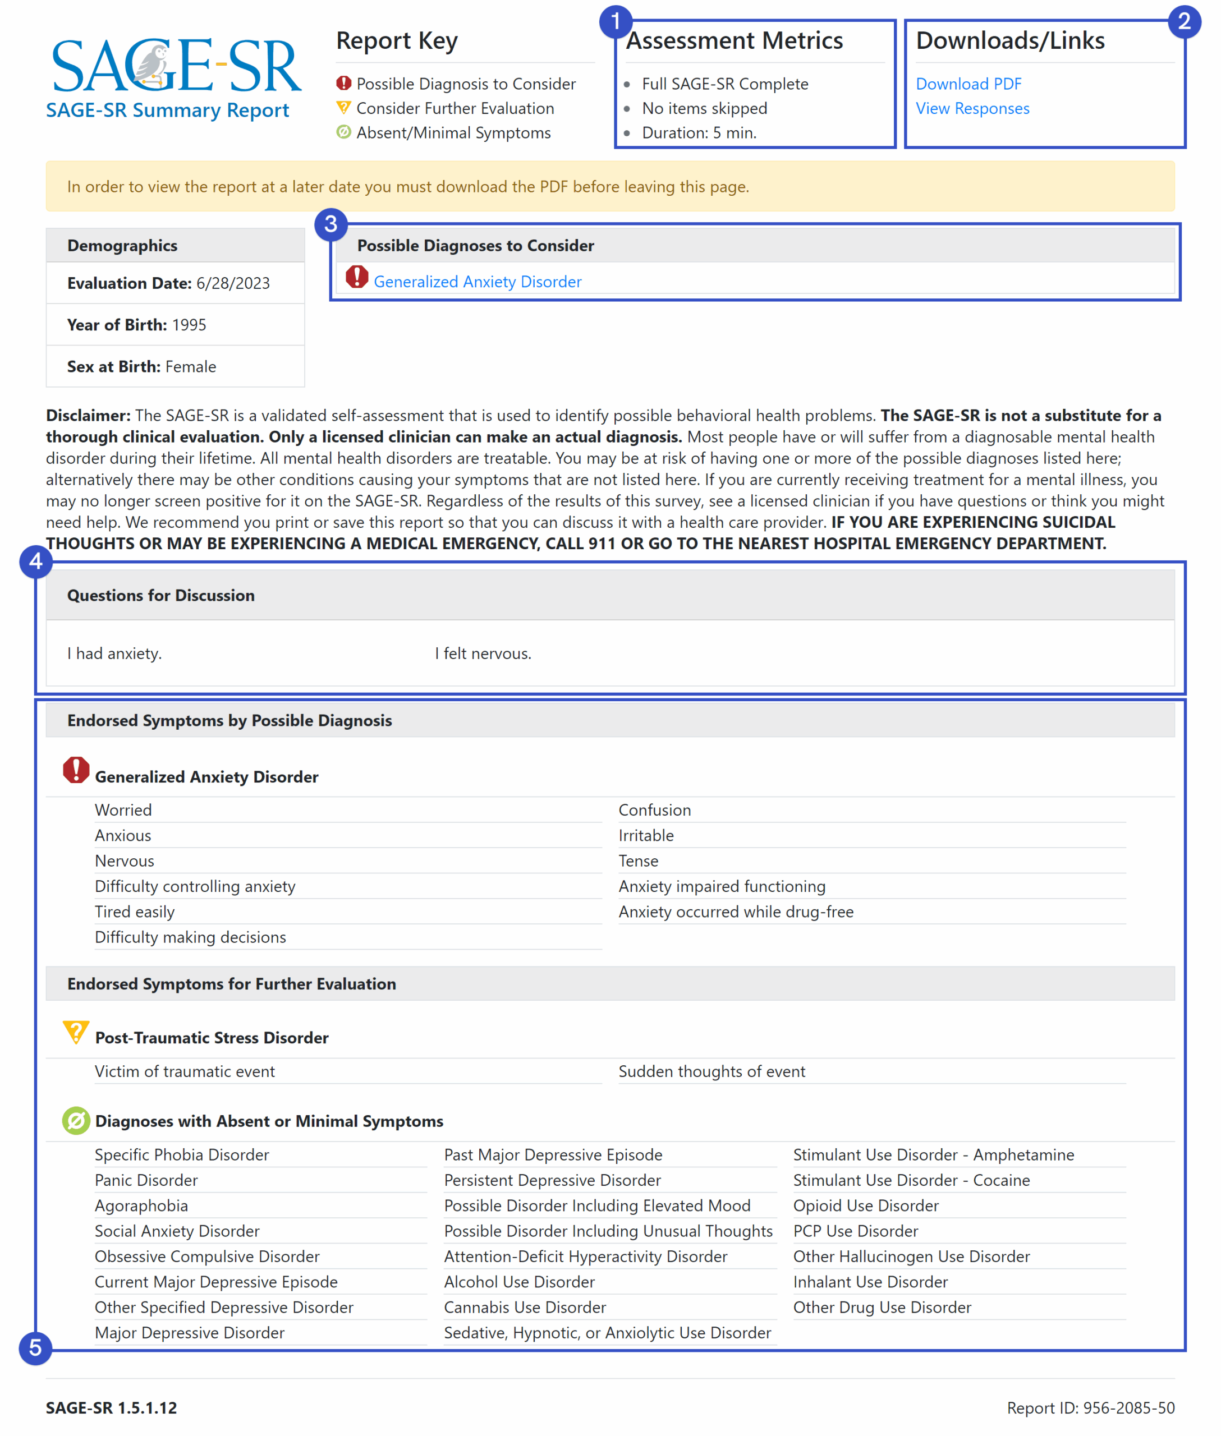The width and height of the screenshot is (1221, 1436).
Task: Click green icon beside Diagnoses with Absent Symptoms
Action: 76,1120
